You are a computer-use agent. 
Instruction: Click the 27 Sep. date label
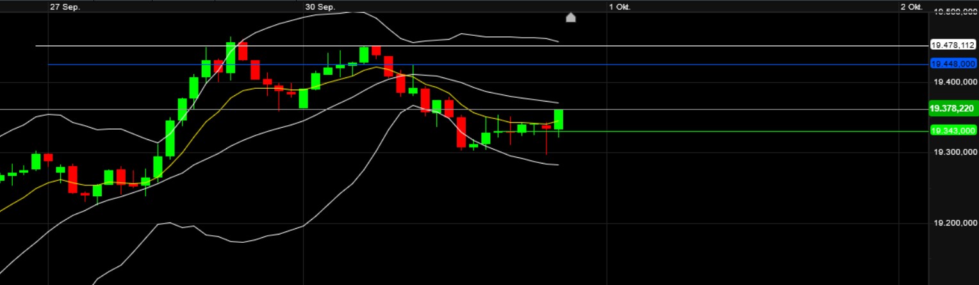click(65, 6)
